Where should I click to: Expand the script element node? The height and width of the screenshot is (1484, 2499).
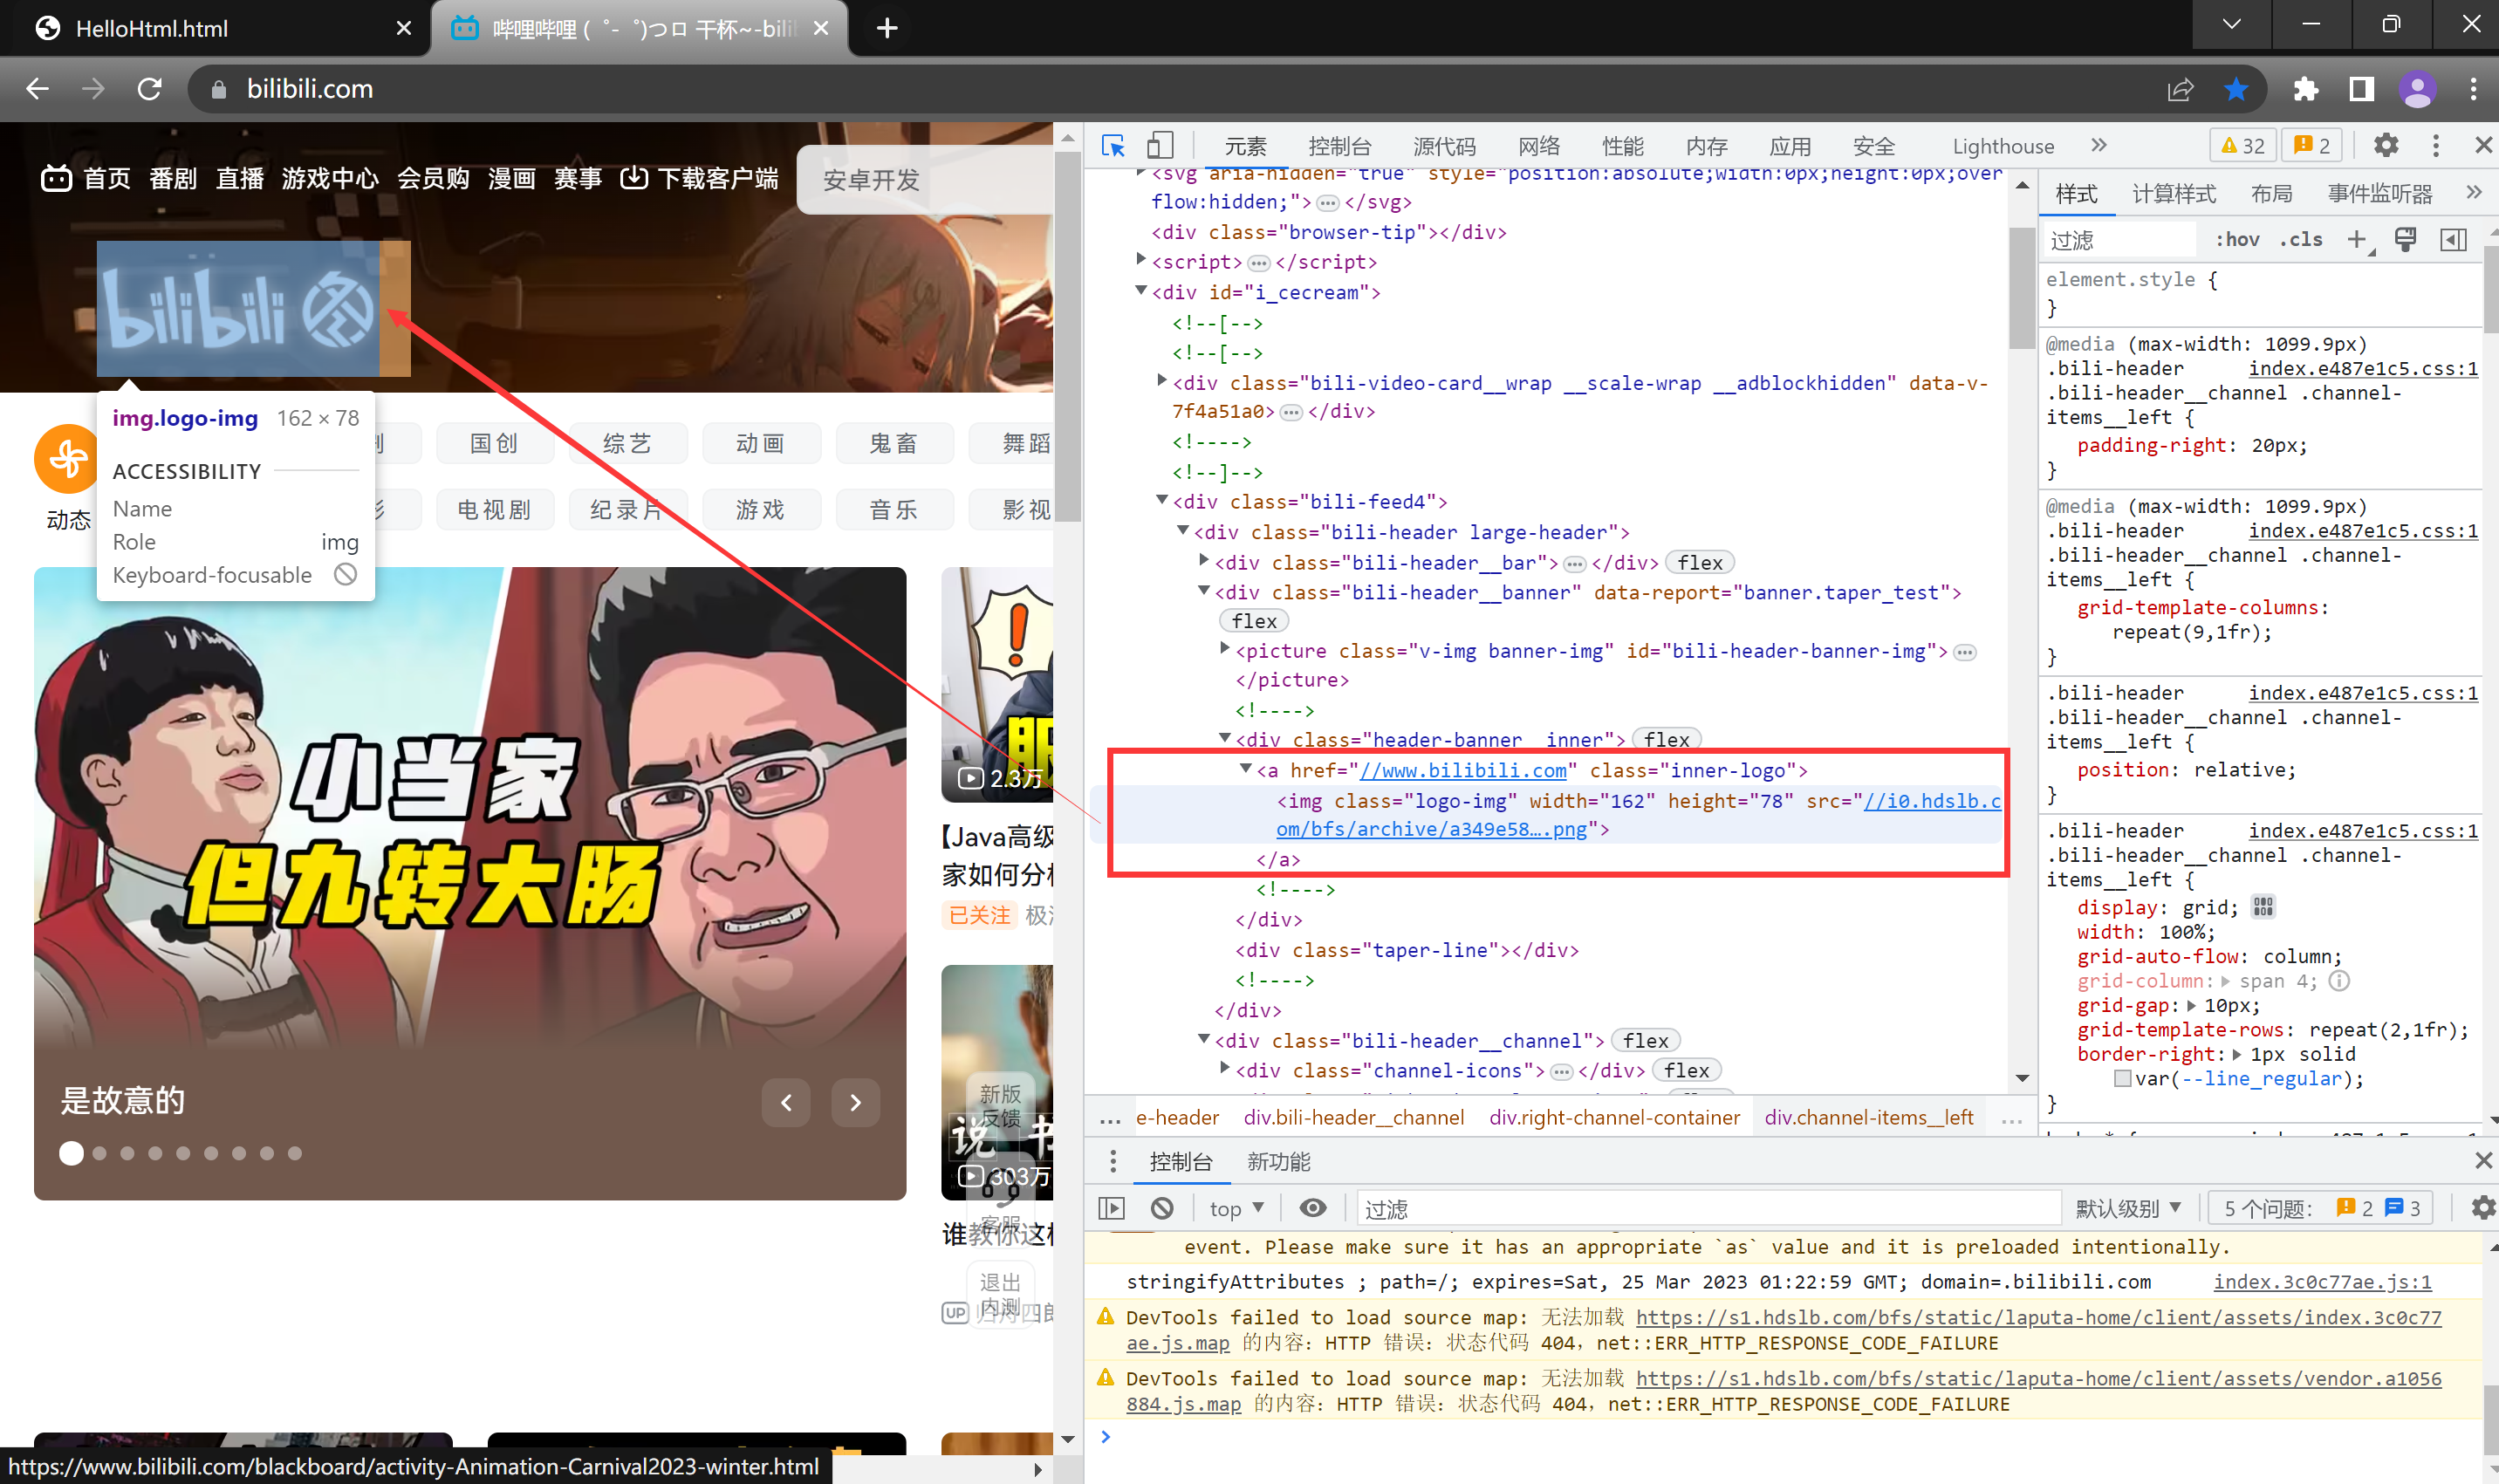pos(1141,260)
